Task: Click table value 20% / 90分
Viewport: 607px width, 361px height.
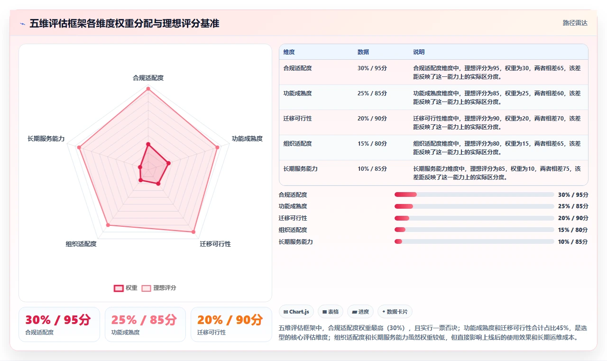Action: click(372, 119)
